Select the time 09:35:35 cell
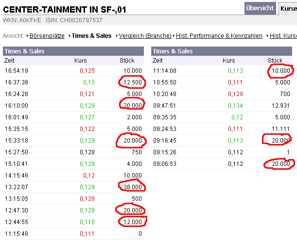 165,117
